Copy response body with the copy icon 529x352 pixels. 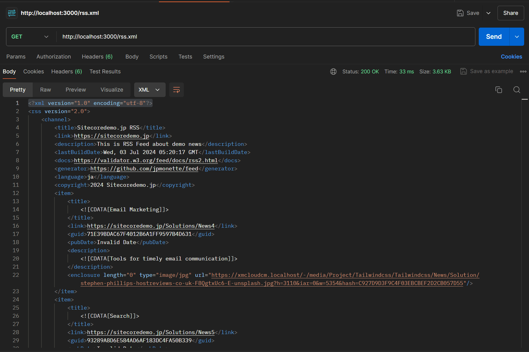498,90
